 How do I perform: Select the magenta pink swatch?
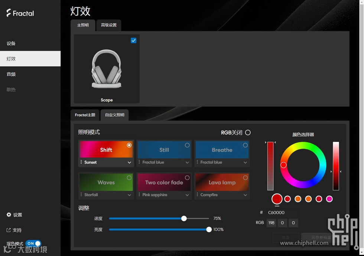coord(329,199)
